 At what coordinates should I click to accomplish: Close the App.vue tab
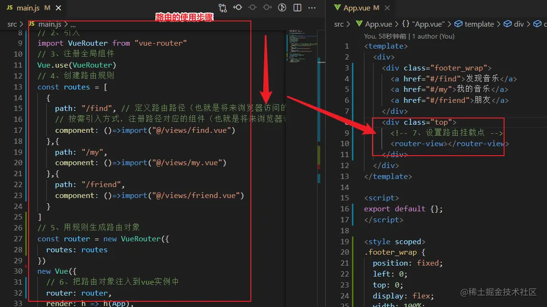click(x=387, y=8)
